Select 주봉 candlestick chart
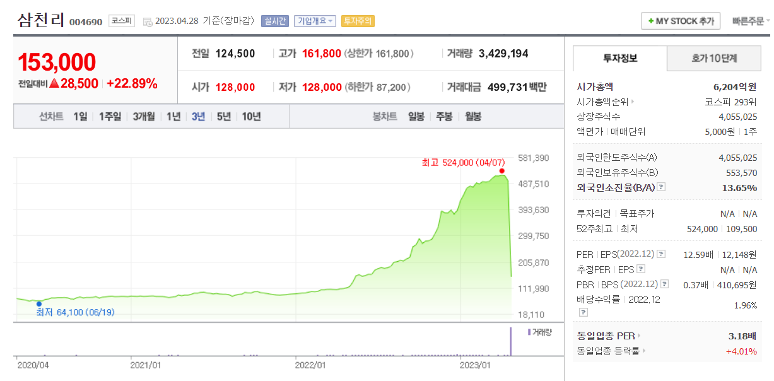Viewport: 774px width, 381px height. [x=445, y=116]
